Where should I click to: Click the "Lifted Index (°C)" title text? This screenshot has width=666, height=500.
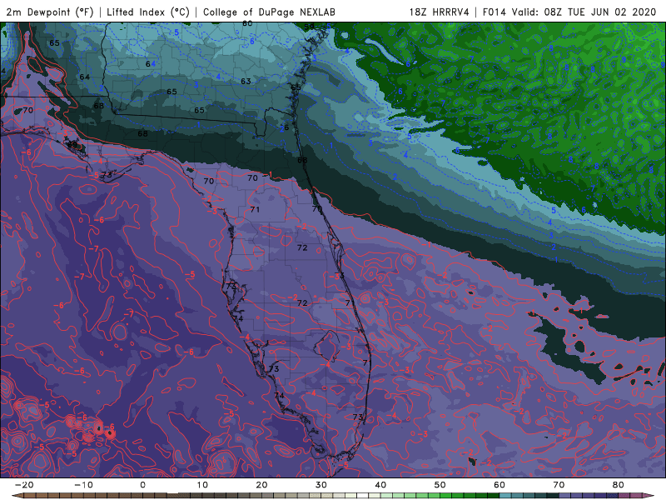pos(148,12)
